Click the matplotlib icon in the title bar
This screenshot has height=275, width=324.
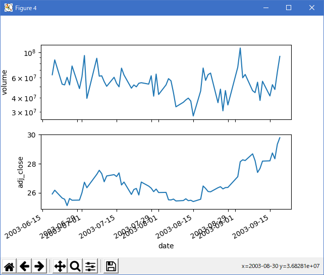[x=8, y=8]
